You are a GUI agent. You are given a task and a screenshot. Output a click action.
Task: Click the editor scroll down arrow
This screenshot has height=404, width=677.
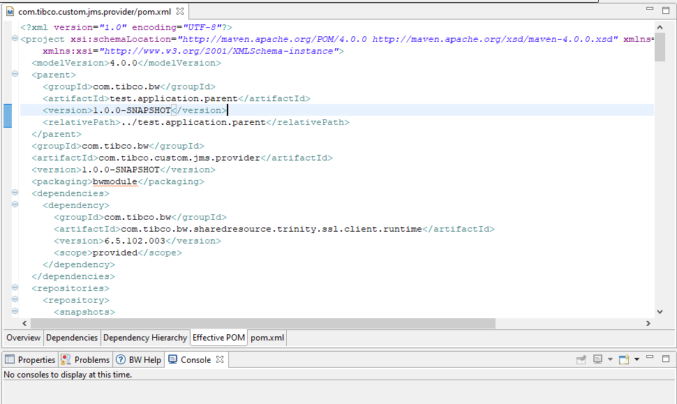pos(660,312)
